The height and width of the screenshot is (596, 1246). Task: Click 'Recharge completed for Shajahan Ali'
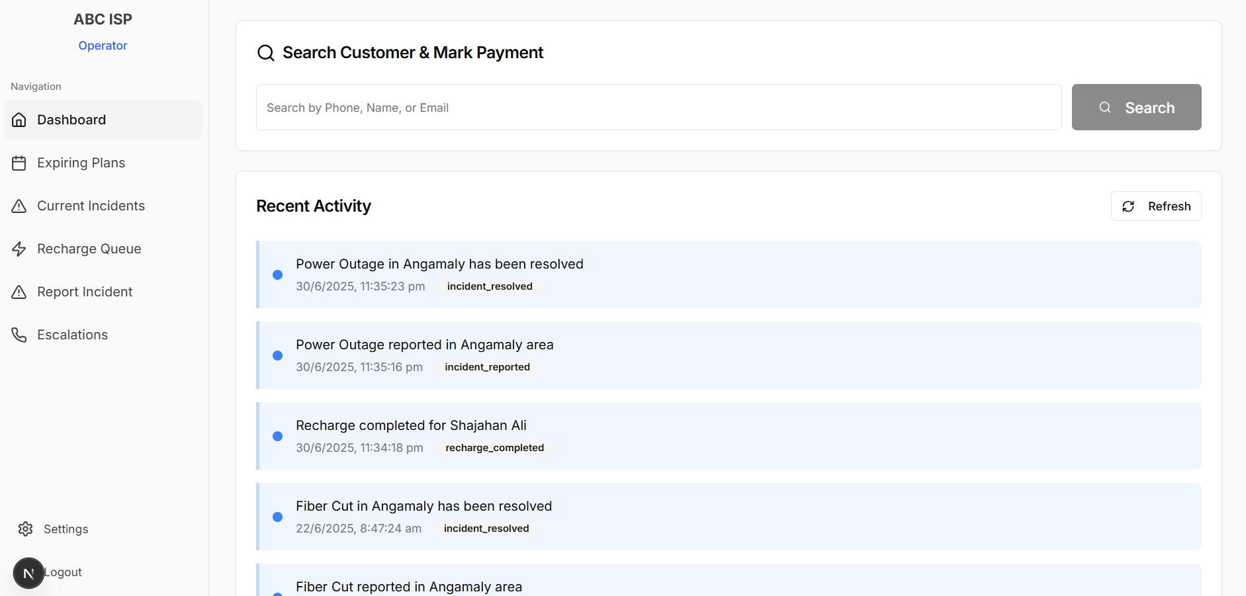point(411,425)
